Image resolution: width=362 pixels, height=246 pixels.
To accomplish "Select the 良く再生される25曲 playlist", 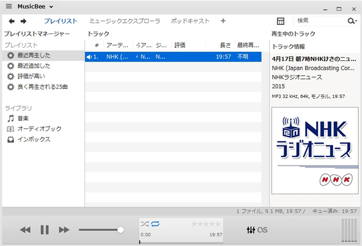I will pyautogui.click(x=43, y=87).
